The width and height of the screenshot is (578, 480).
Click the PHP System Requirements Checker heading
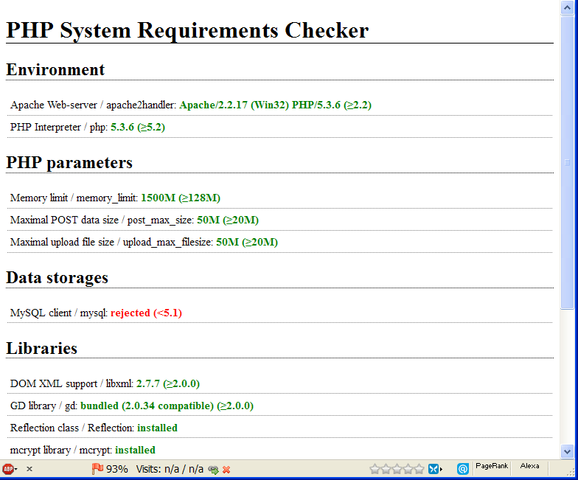click(x=187, y=29)
